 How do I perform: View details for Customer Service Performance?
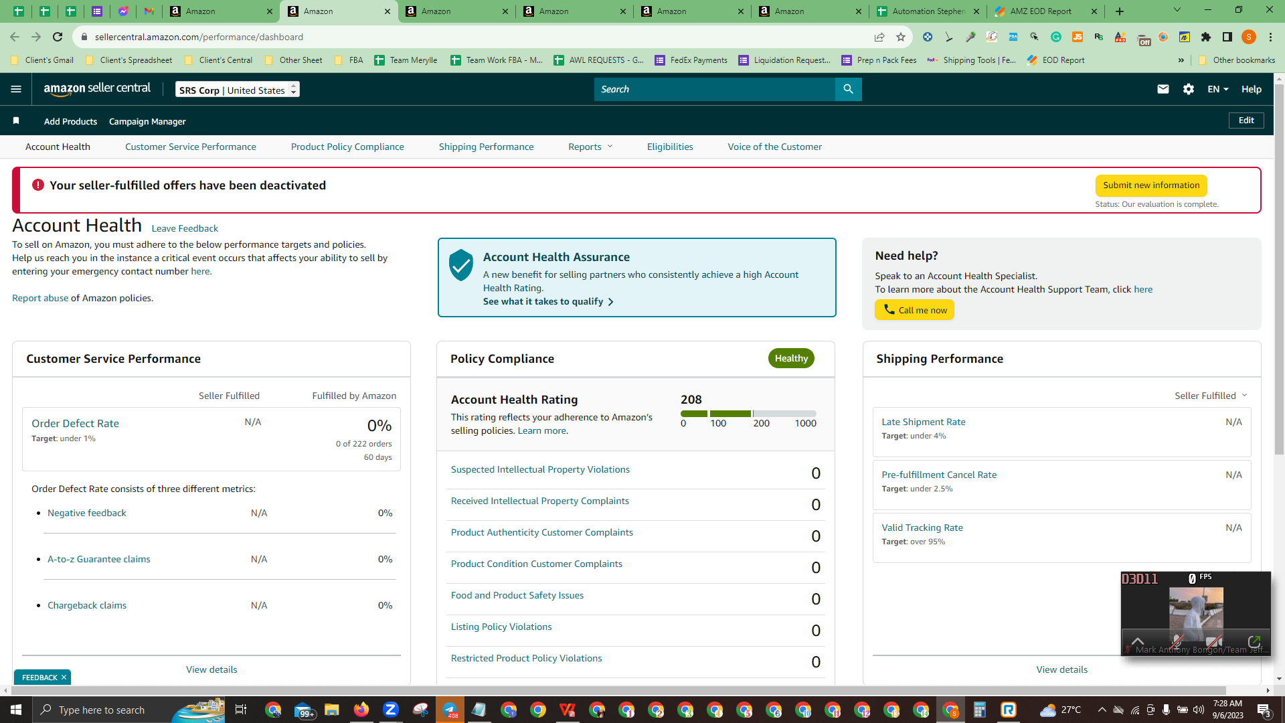[211, 669]
